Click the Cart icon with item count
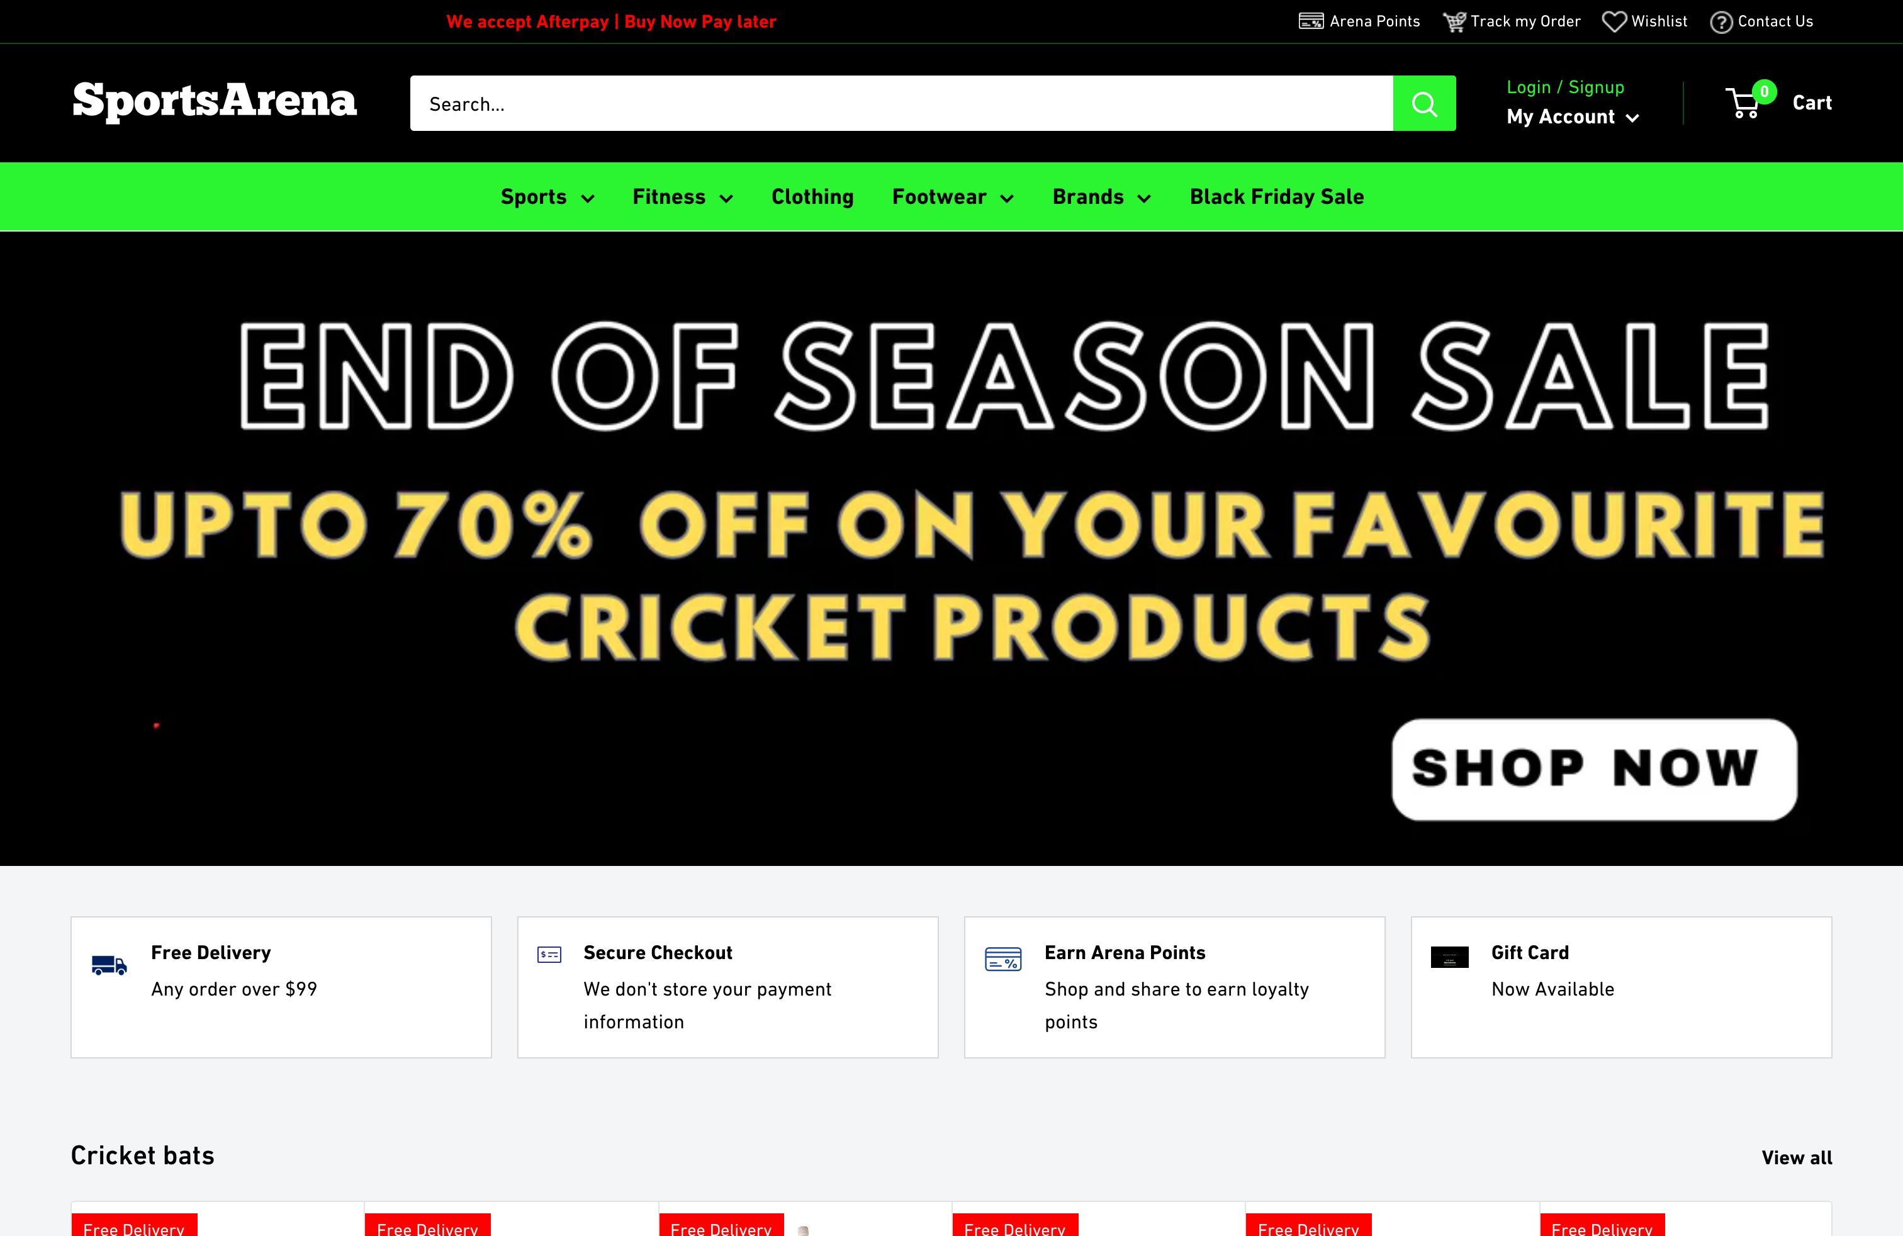 [1746, 103]
